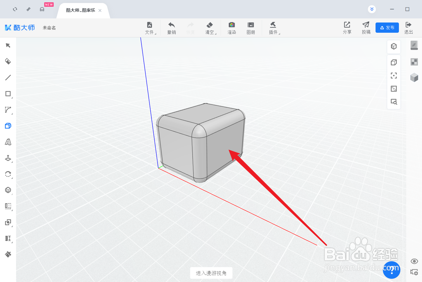Click the 退出 (Exit) button
This screenshot has height=282, width=422.
tap(409, 28)
